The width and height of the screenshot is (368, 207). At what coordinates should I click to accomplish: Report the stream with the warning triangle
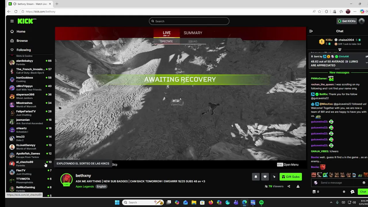click(x=298, y=186)
